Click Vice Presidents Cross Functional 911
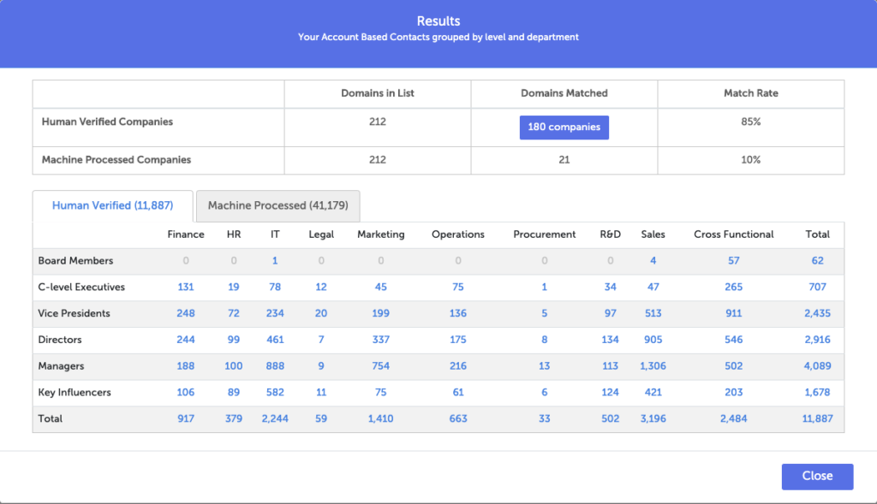The height and width of the screenshot is (504, 877). 733,313
